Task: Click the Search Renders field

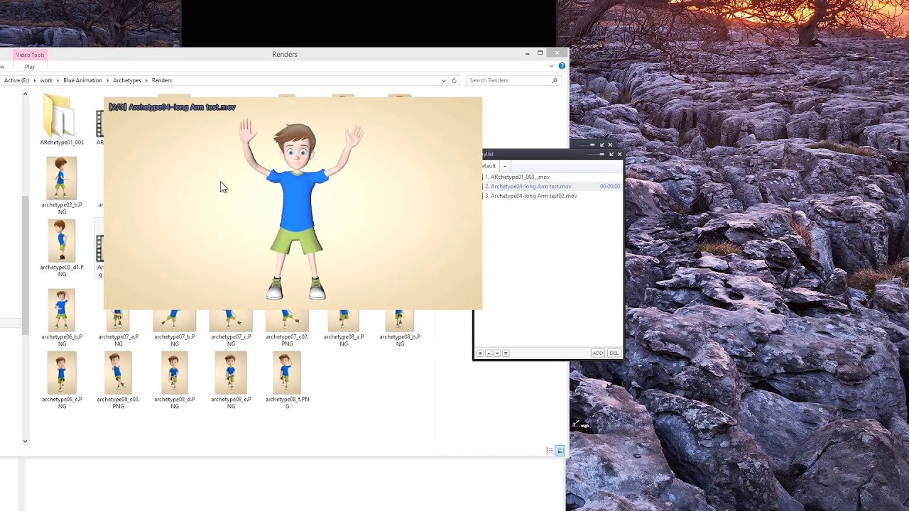Action: pos(508,81)
